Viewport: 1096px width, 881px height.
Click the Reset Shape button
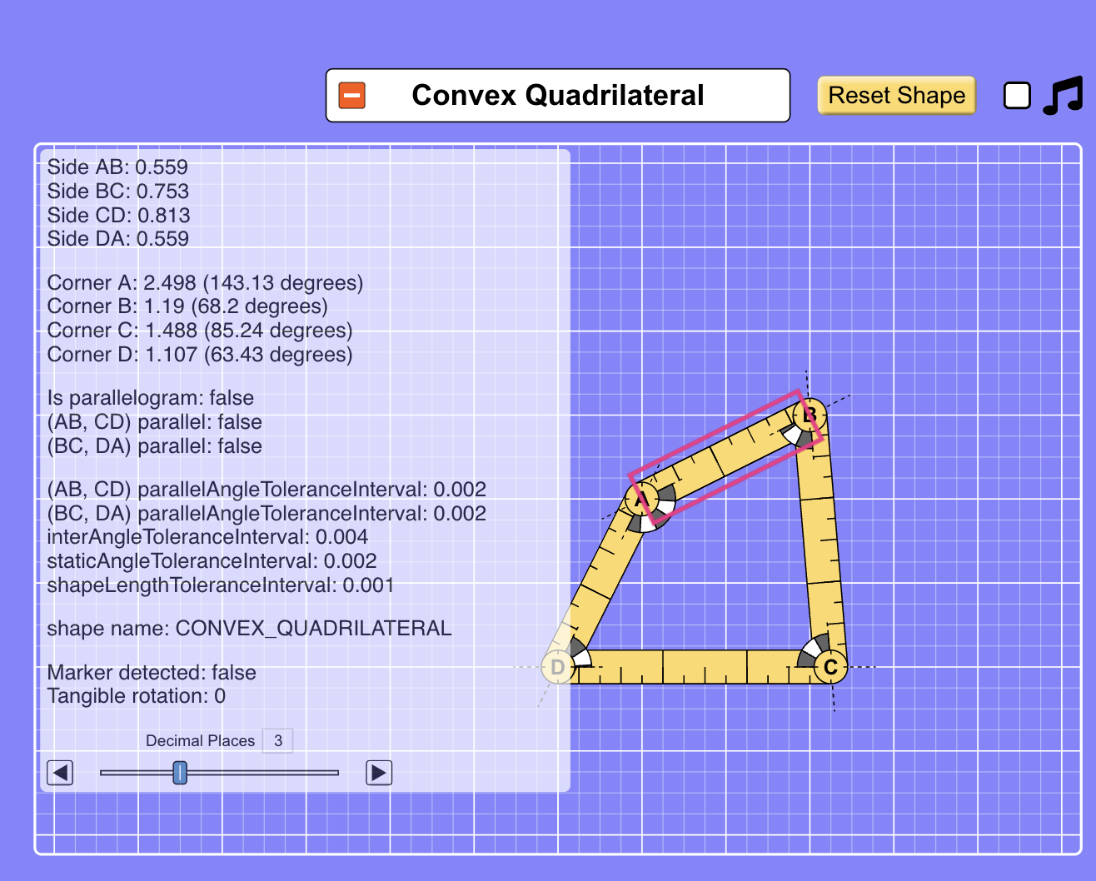coord(897,96)
